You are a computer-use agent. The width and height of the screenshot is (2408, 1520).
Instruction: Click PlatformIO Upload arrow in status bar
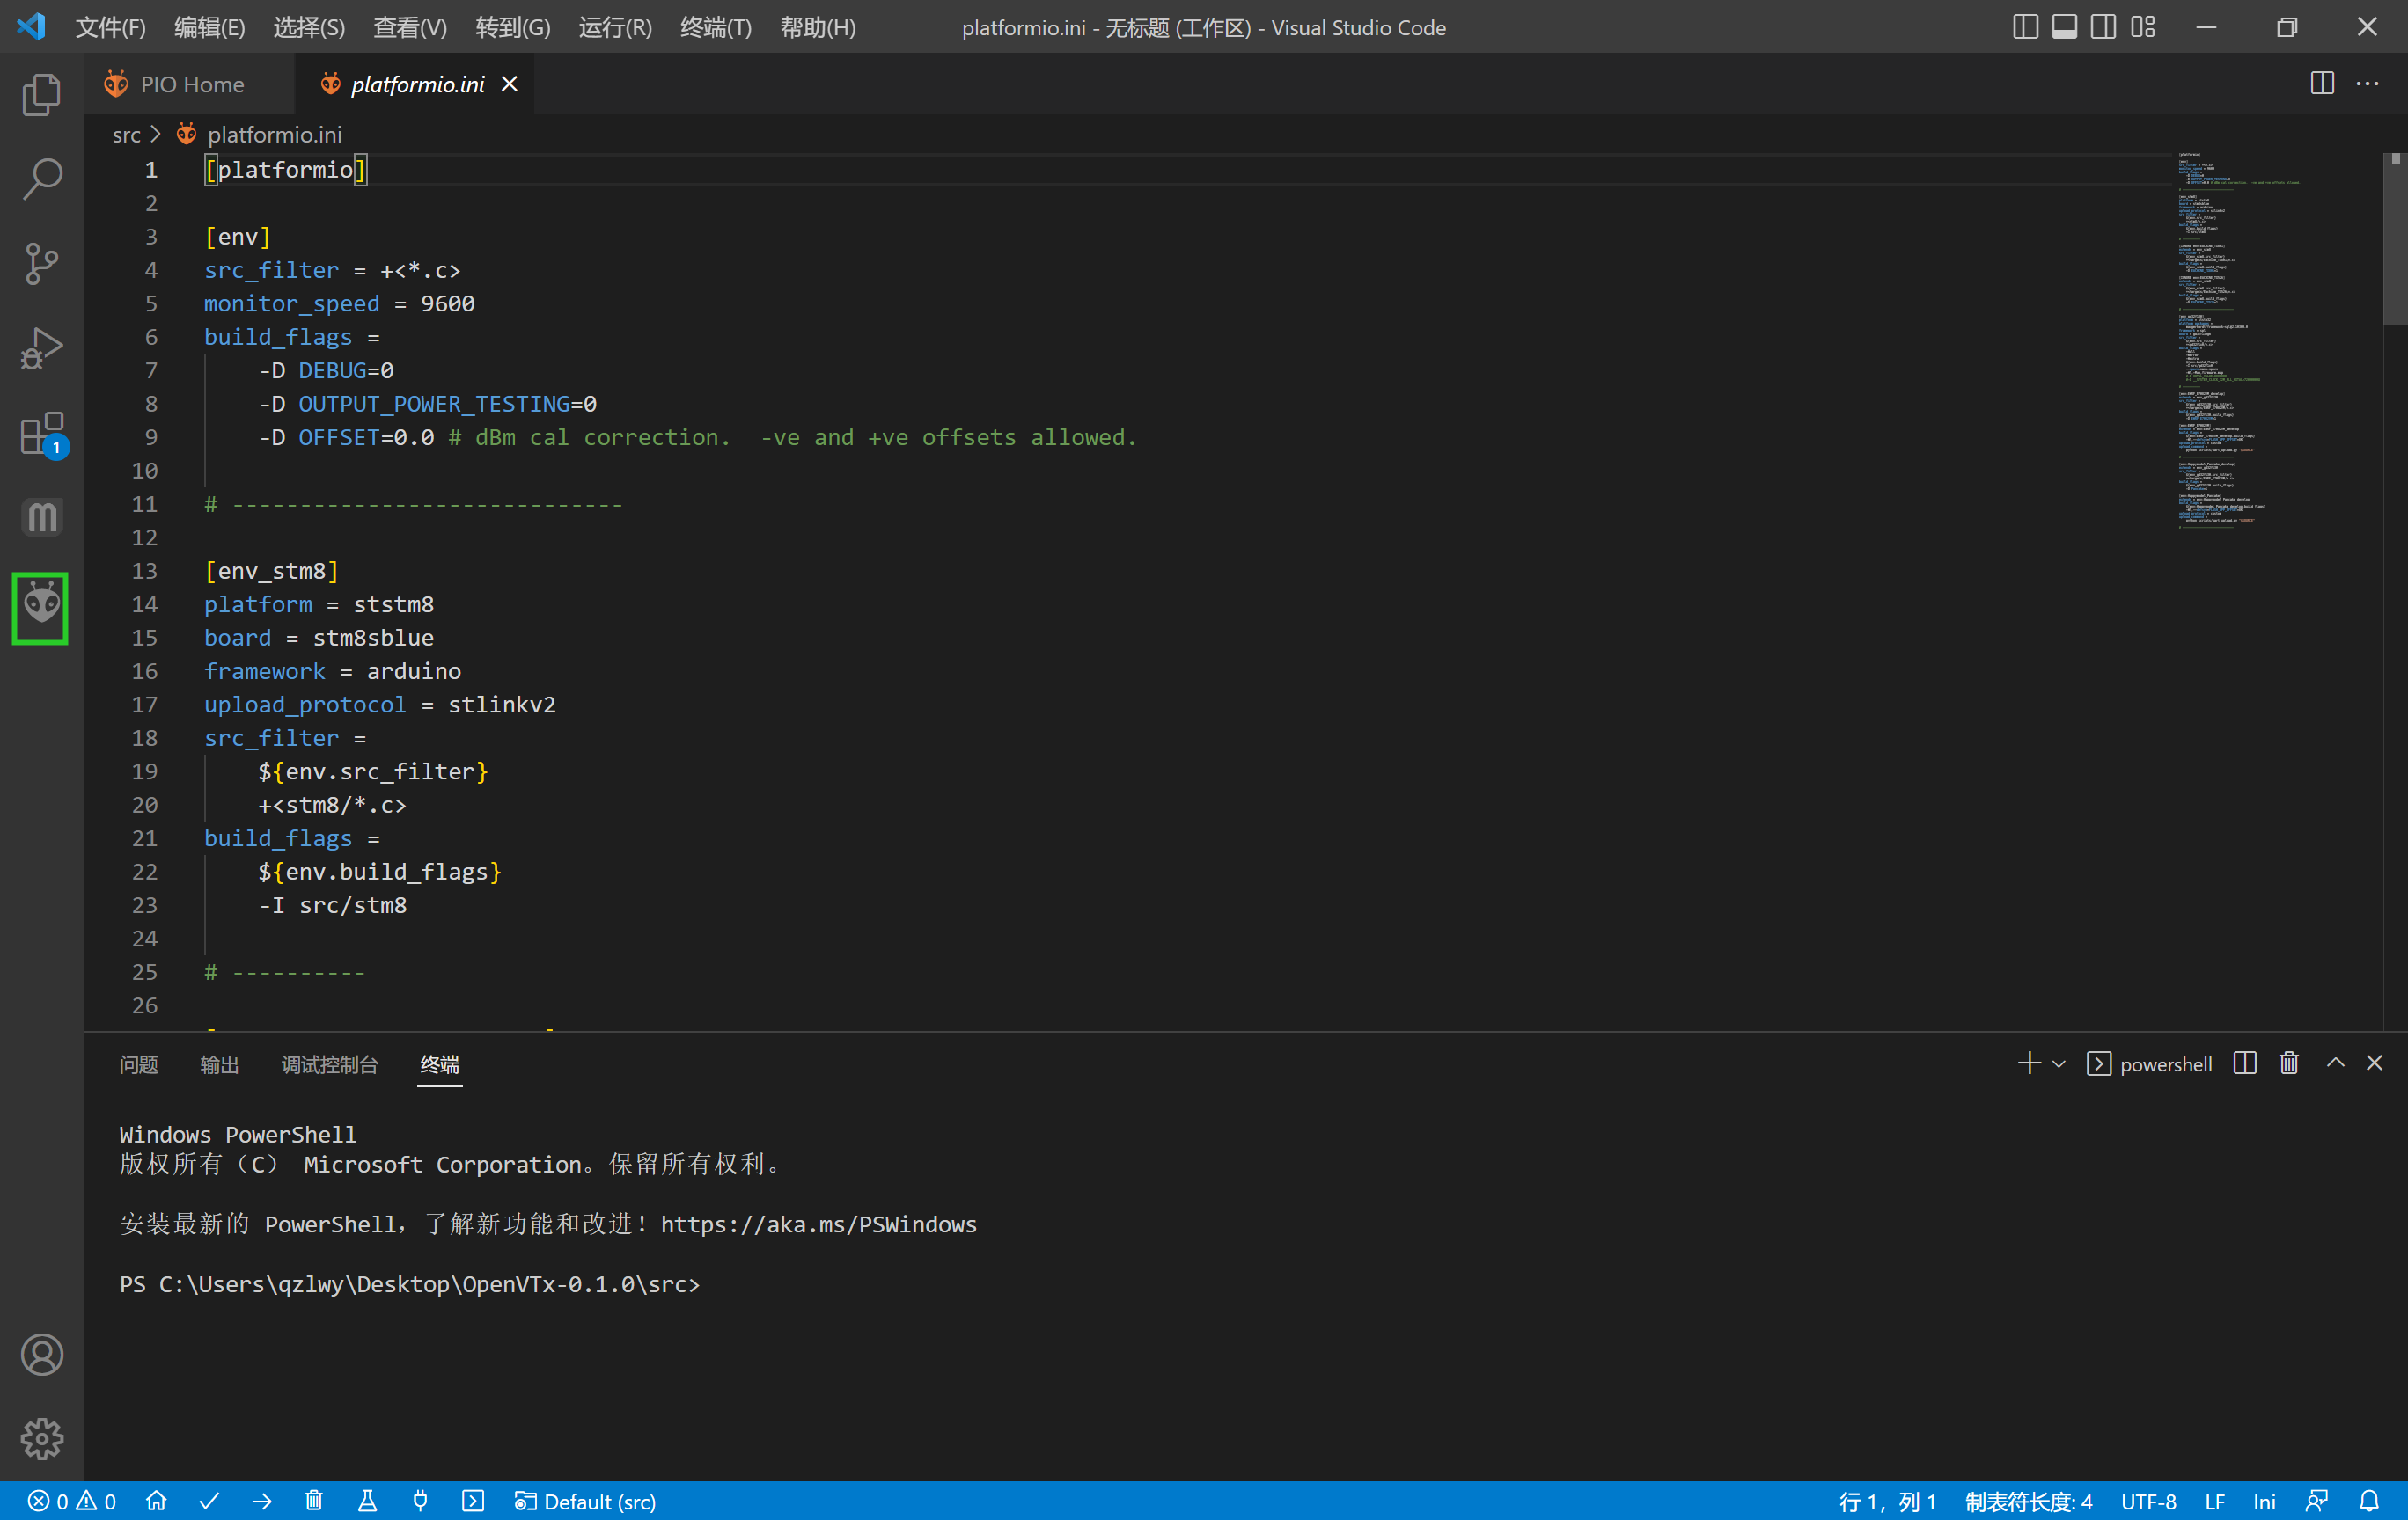pyautogui.click(x=262, y=1501)
